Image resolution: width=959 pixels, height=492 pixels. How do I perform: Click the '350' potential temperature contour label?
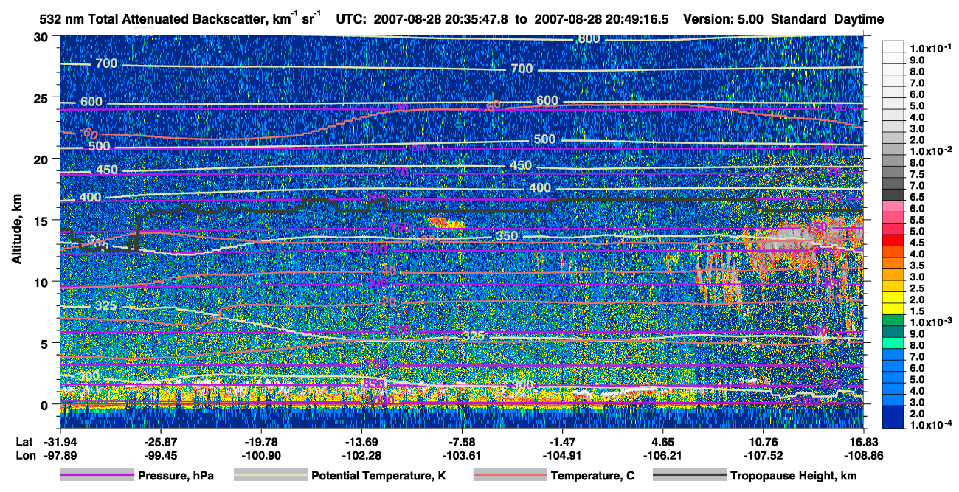[506, 236]
